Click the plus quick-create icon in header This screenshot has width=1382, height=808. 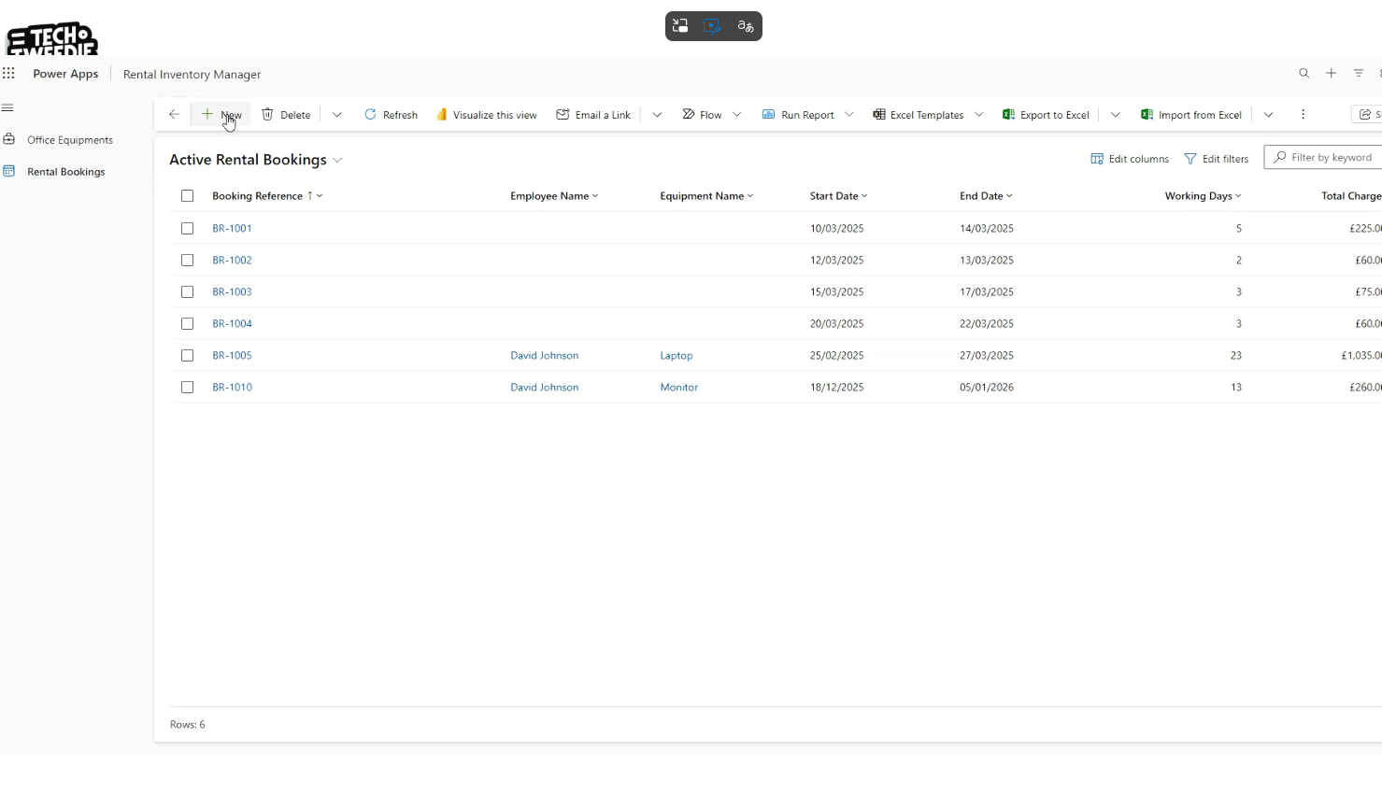click(x=1331, y=74)
